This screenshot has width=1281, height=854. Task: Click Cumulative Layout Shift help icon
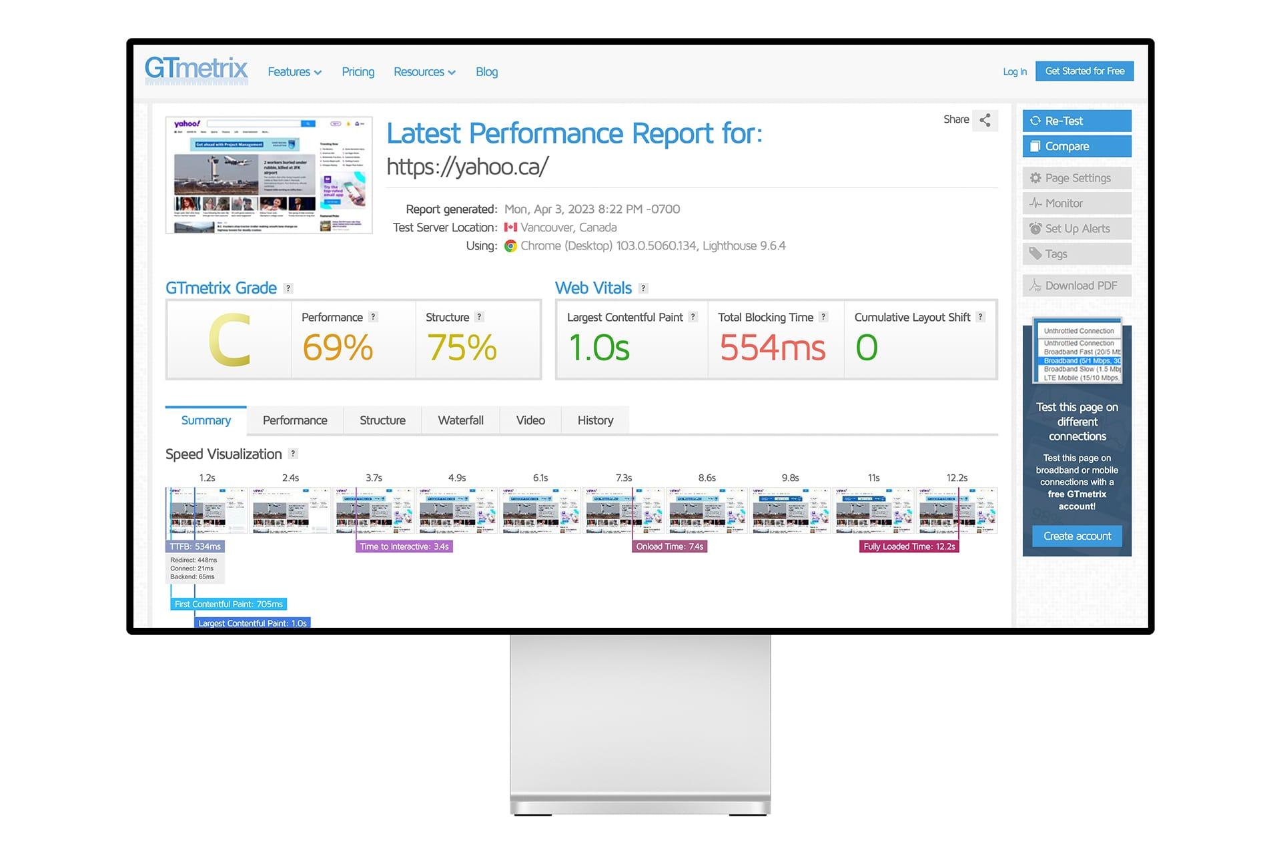[980, 317]
